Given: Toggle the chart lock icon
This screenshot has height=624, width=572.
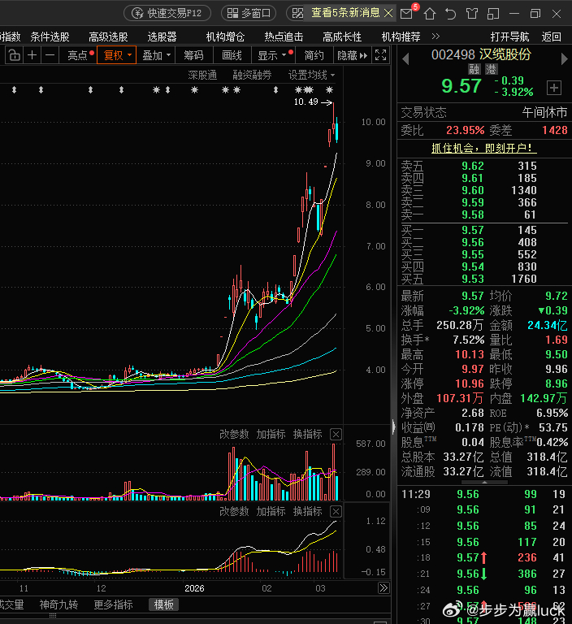Looking at the screenshot, I should [x=15, y=55].
